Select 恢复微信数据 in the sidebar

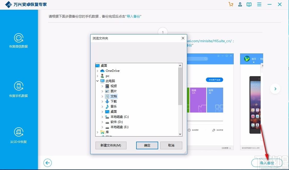click(x=18, y=41)
